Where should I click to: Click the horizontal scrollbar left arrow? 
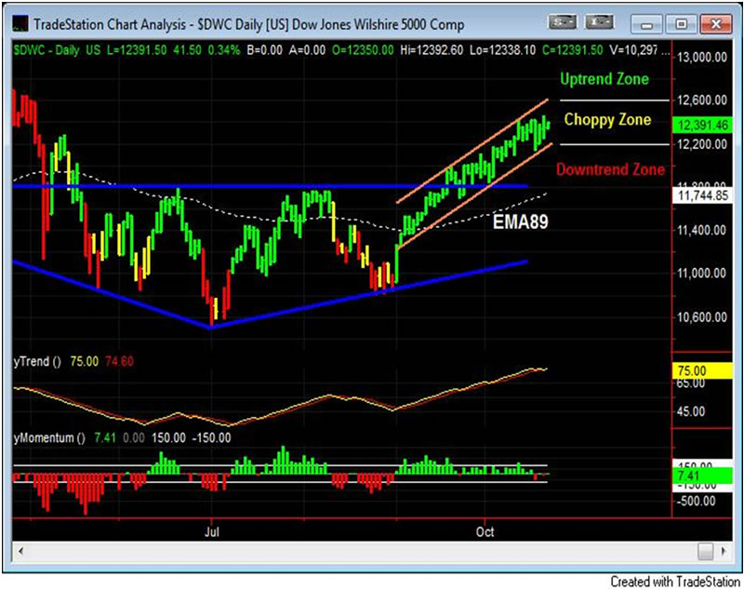20,551
